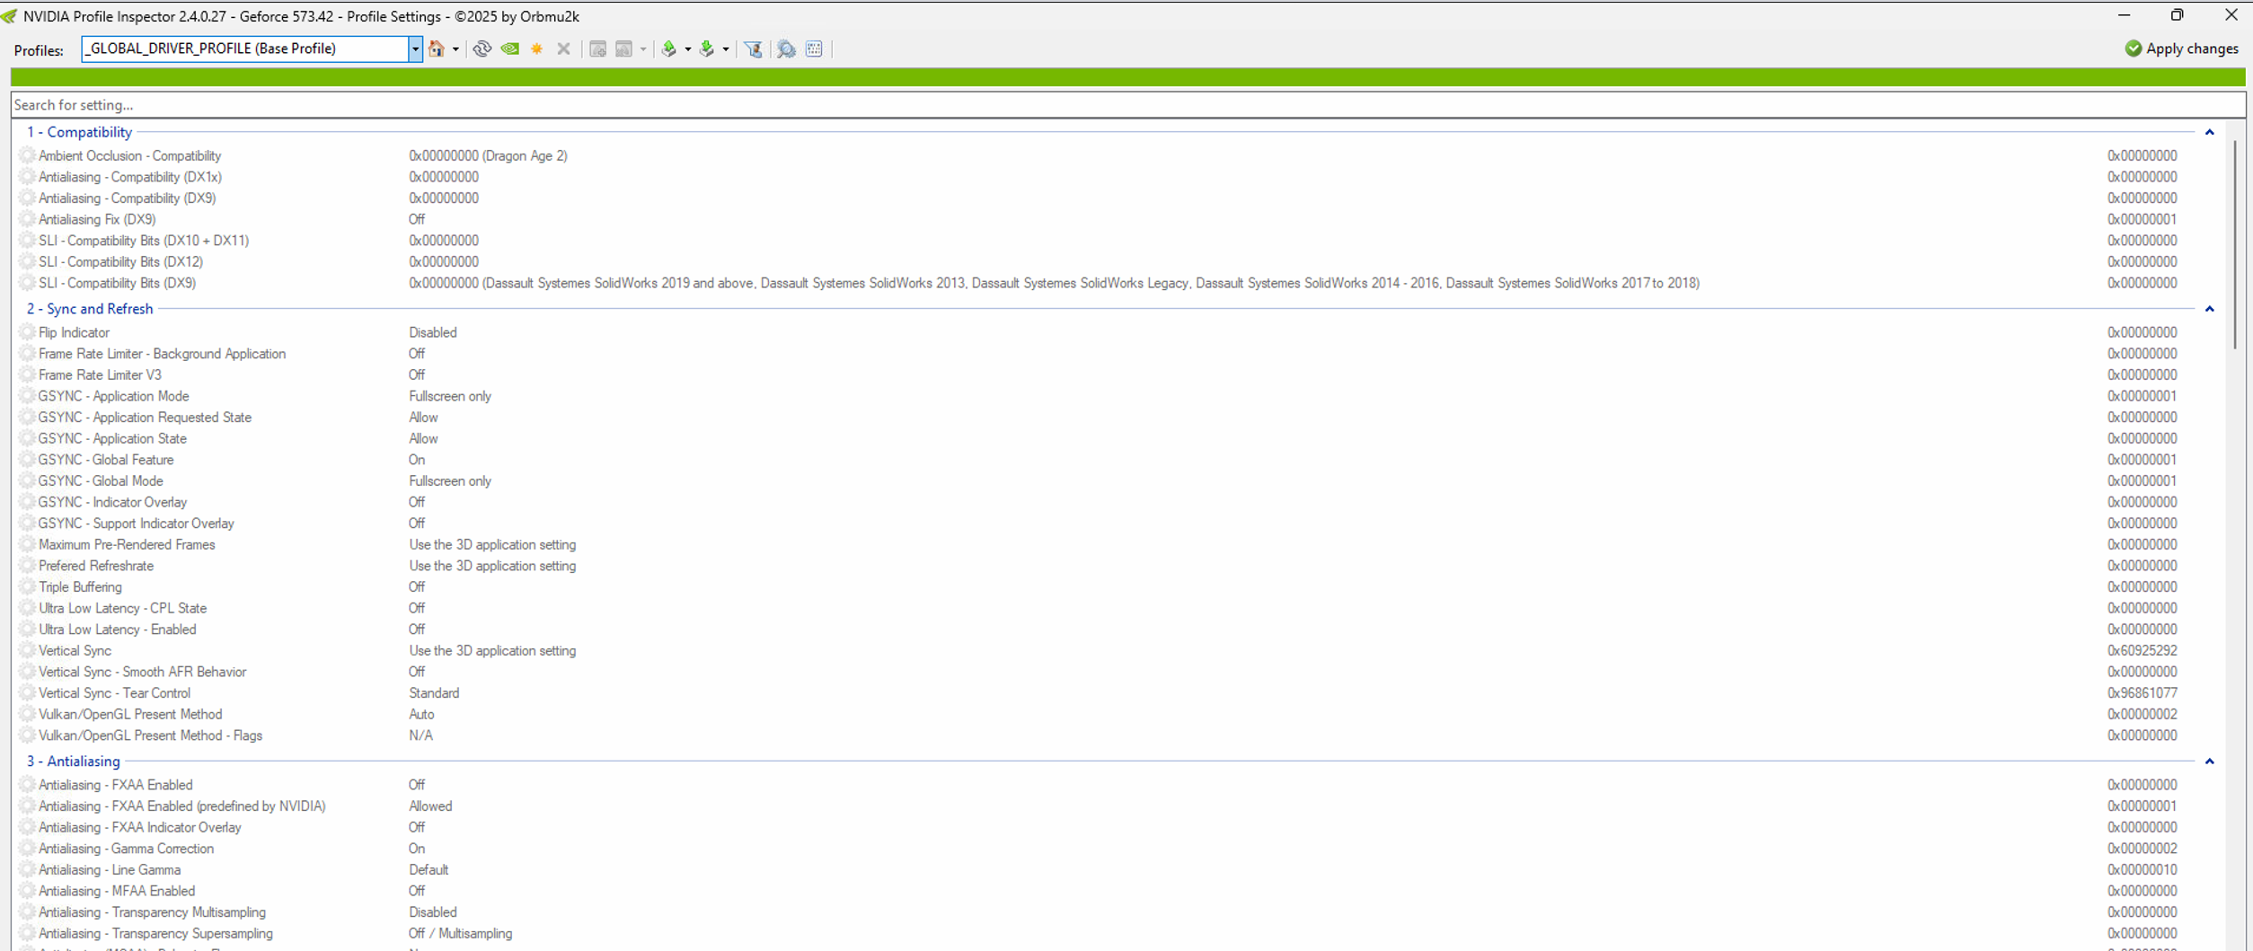The image size is (2253, 951).
Task: Collapse the 3 - Antialiasing section
Action: tap(2209, 762)
